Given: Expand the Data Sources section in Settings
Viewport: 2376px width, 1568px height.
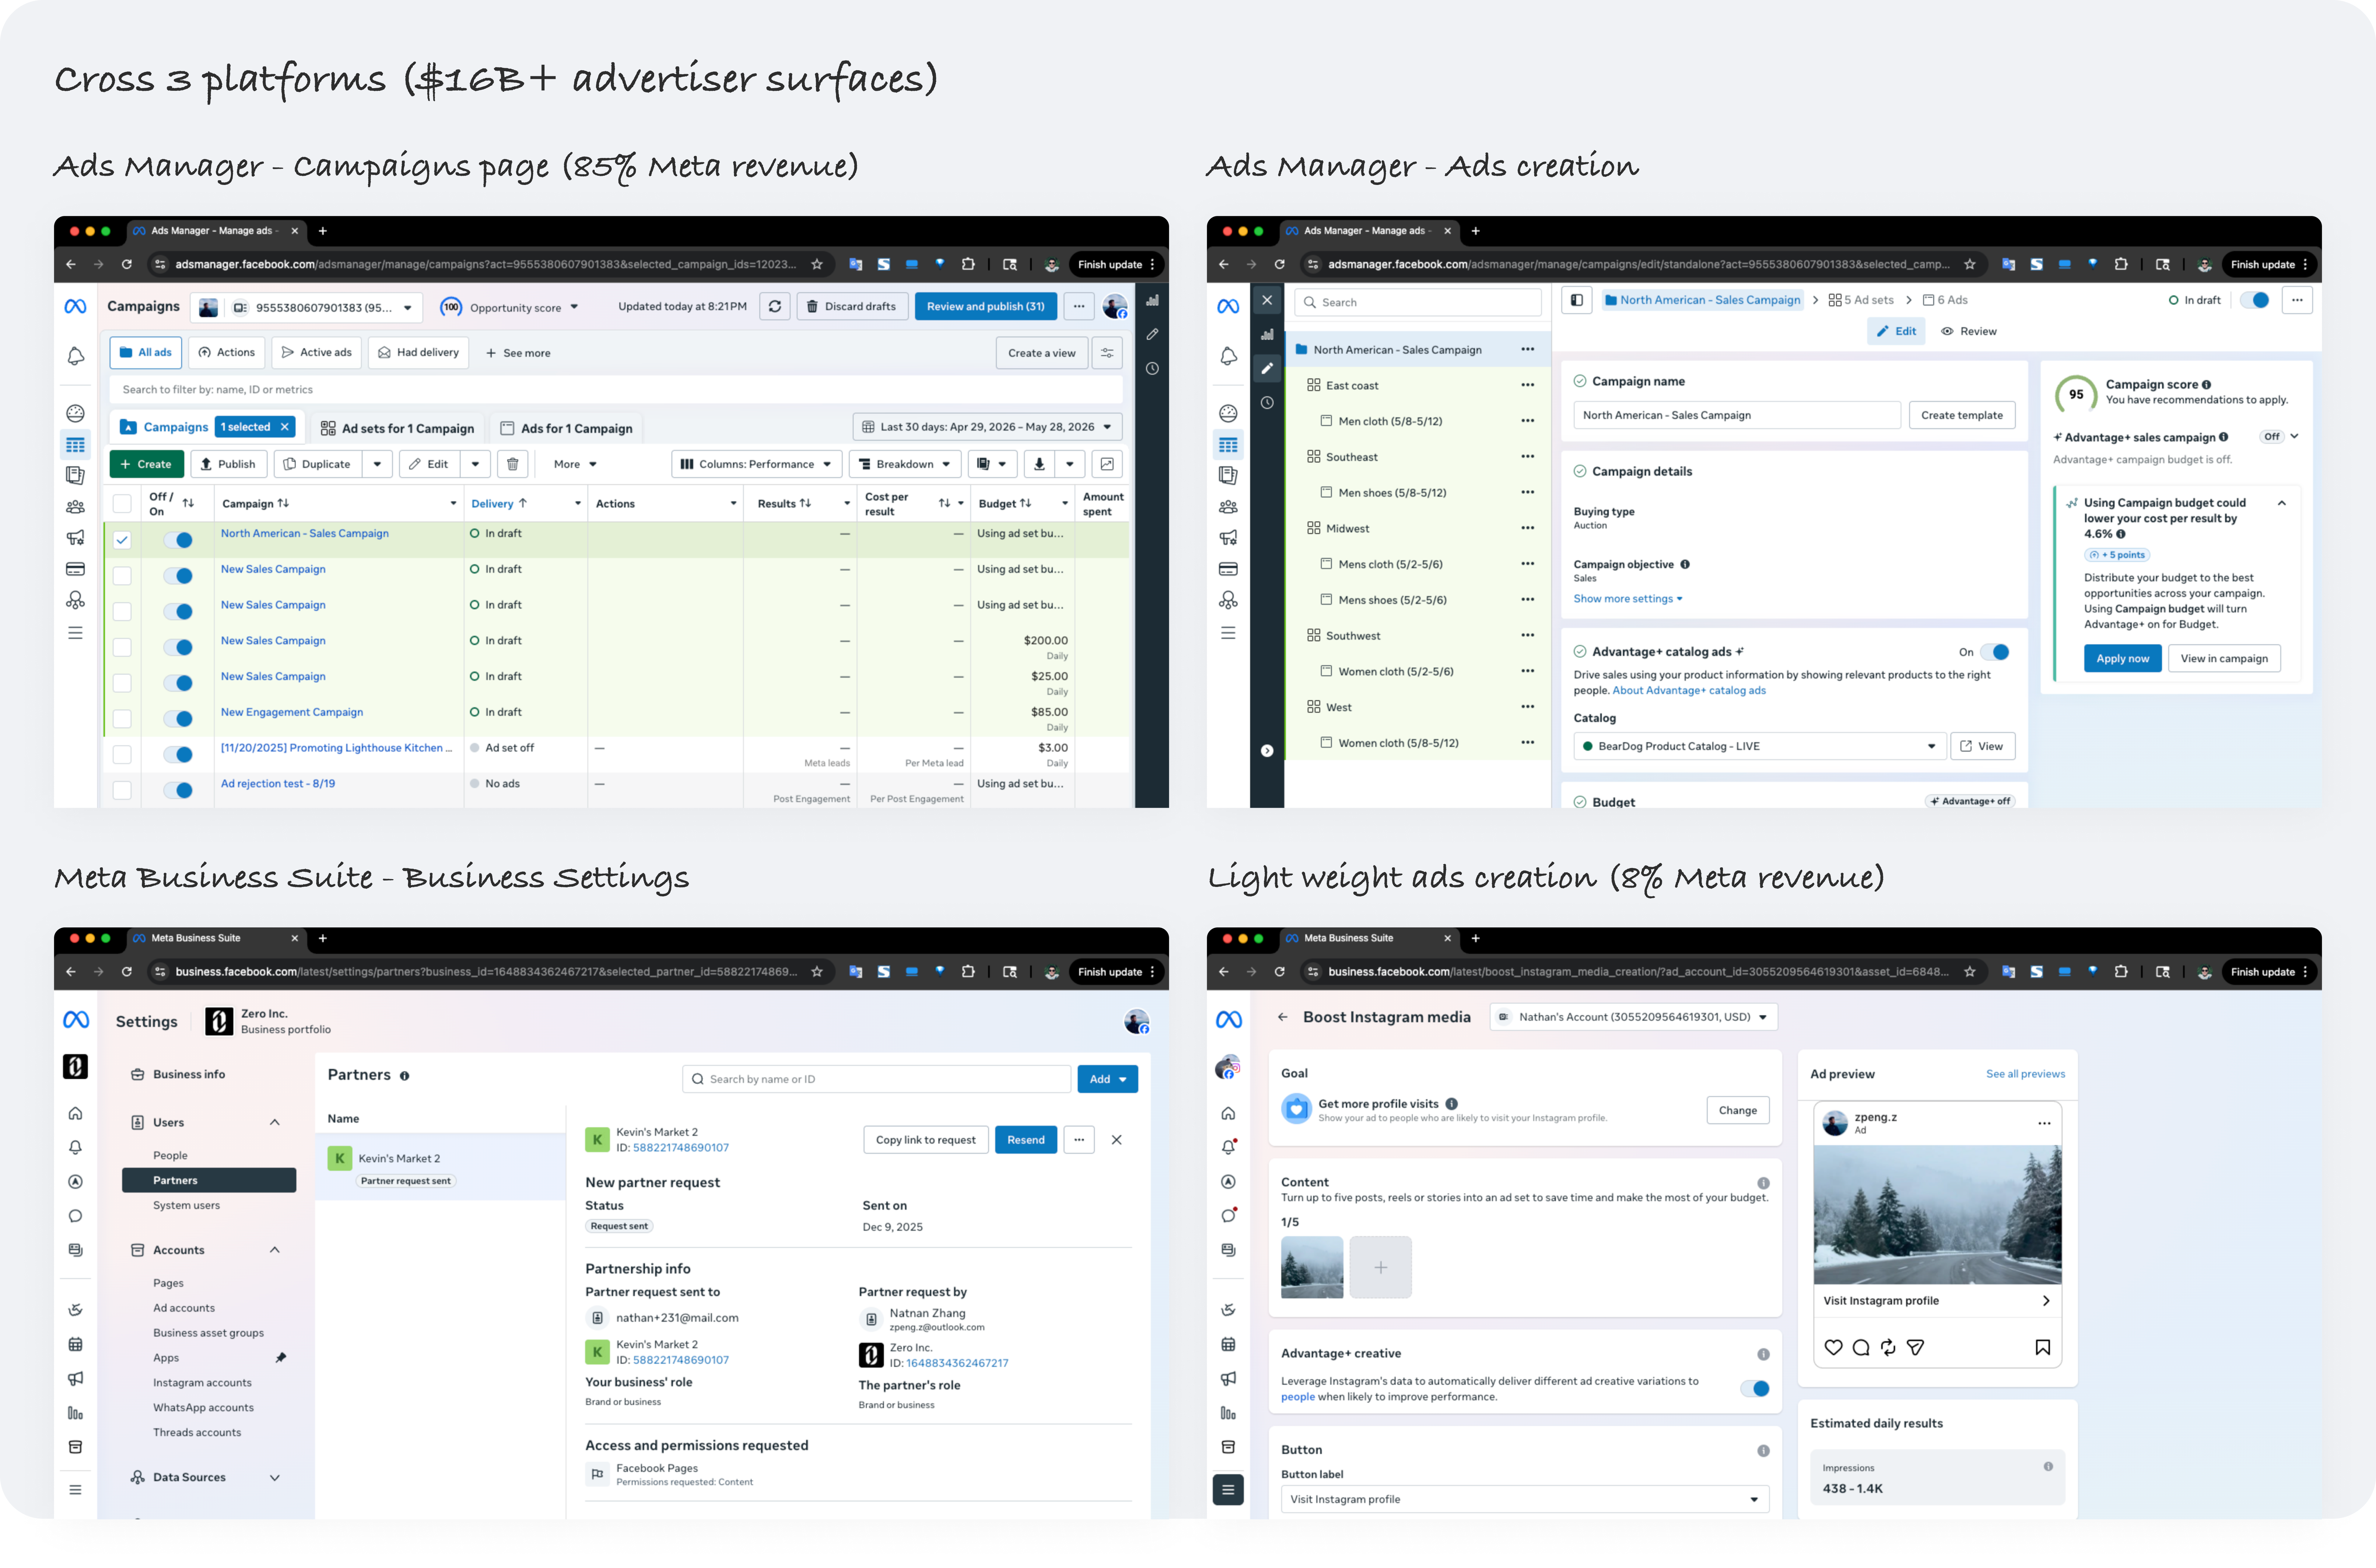Looking at the screenshot, I should pos(275,1478).
